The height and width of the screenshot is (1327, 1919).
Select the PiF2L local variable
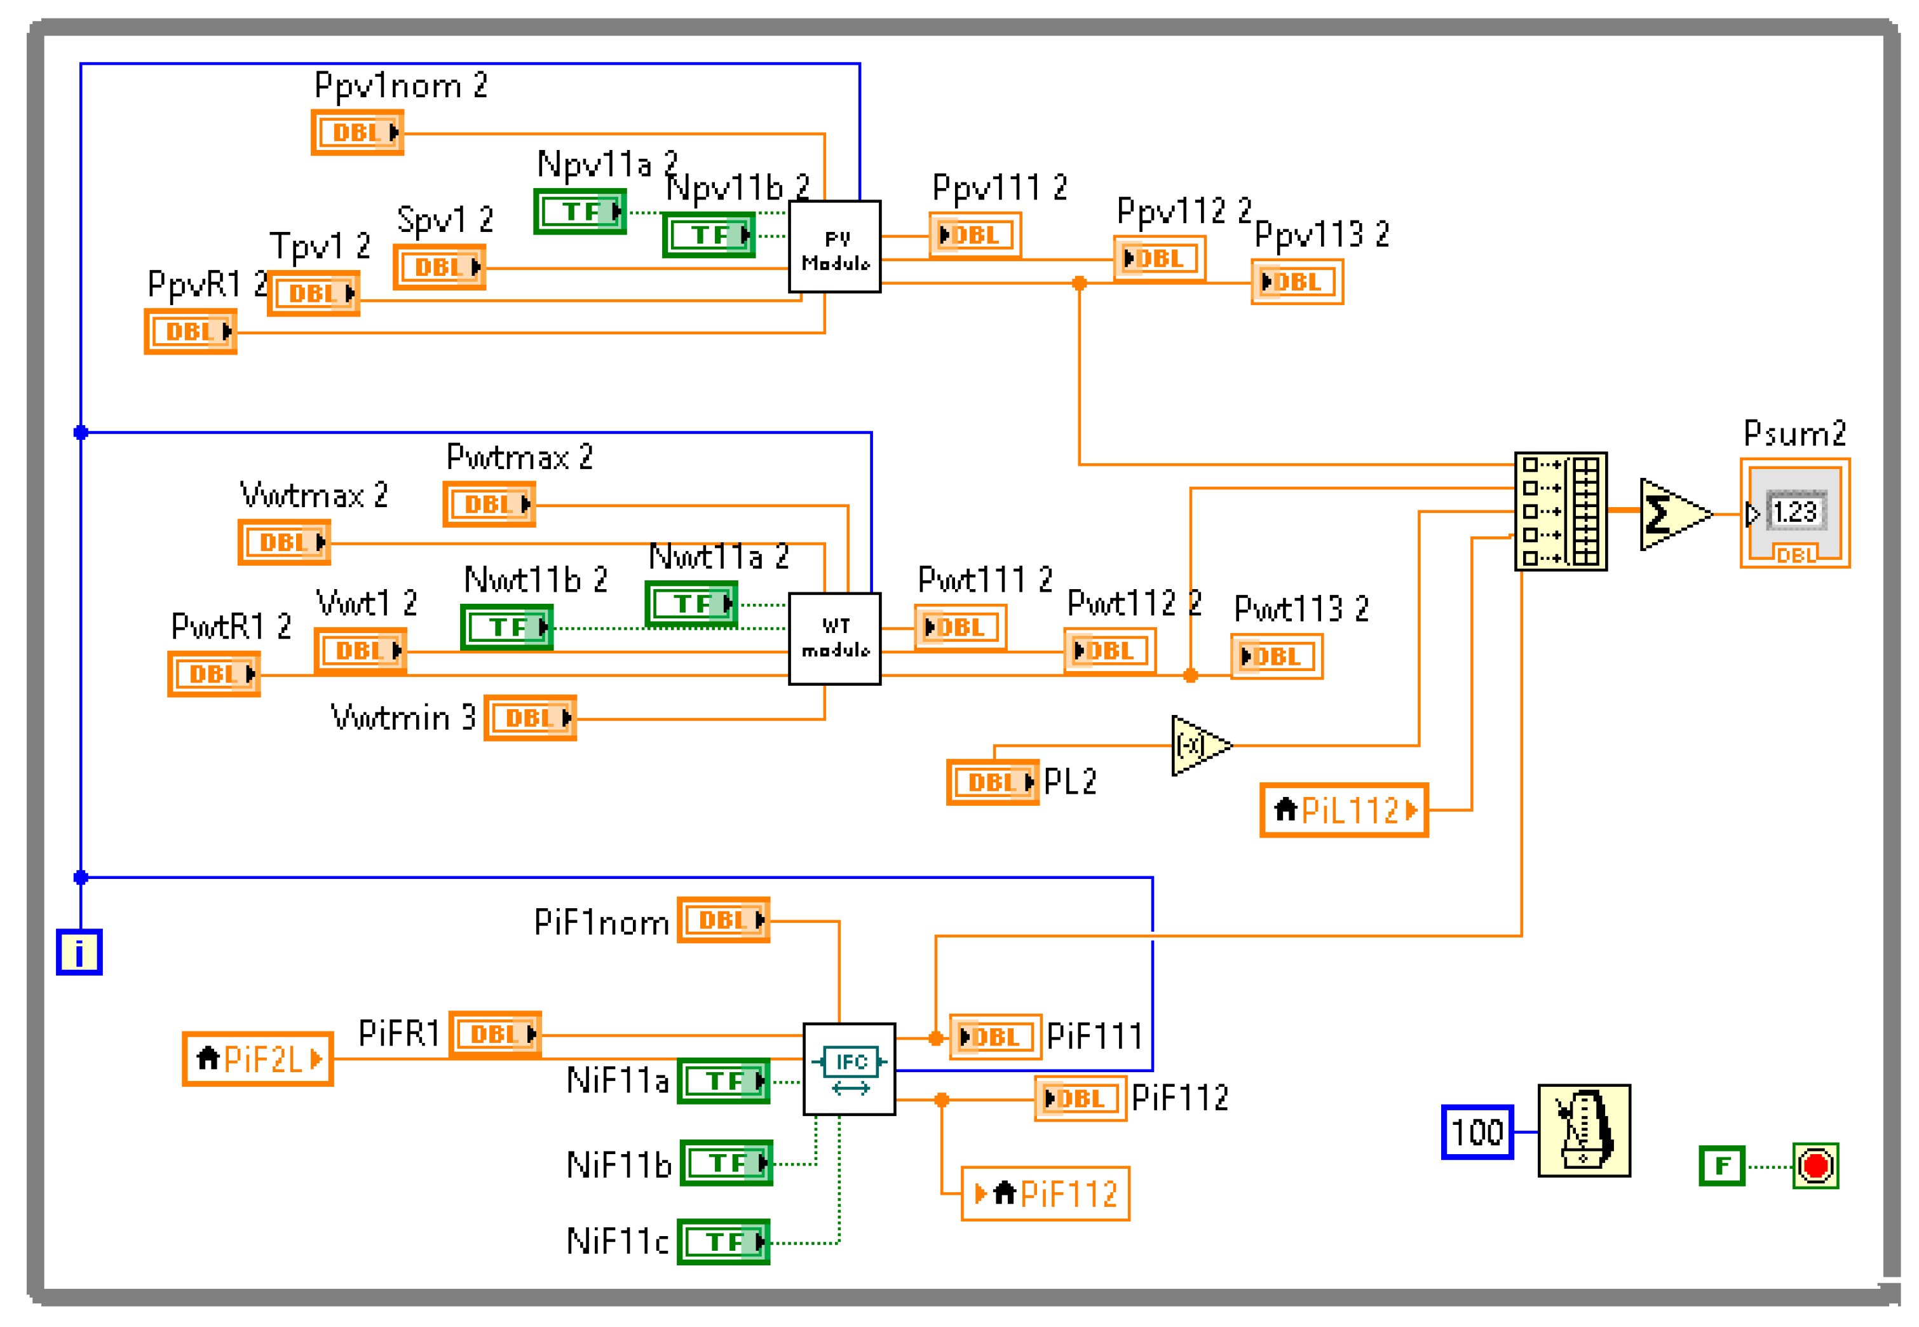257,1058
